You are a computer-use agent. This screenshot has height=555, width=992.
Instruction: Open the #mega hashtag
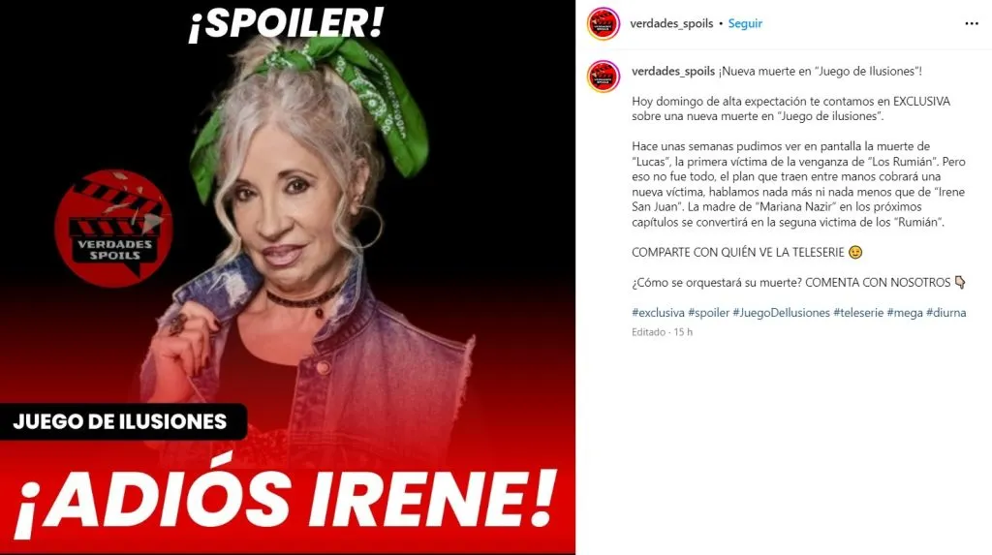(905, 313)
